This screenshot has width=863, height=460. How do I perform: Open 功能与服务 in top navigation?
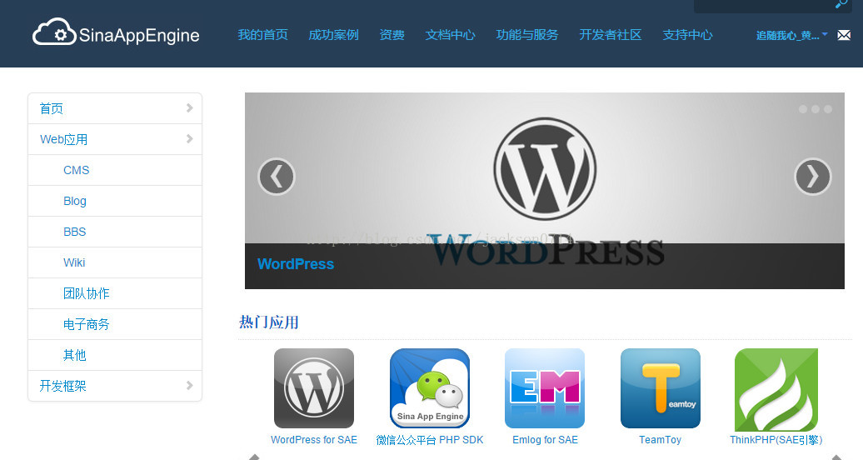click(x=527, y=35)
